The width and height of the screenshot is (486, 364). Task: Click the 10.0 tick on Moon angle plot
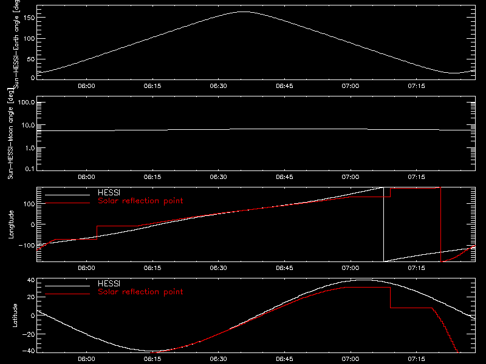(28, 126)
